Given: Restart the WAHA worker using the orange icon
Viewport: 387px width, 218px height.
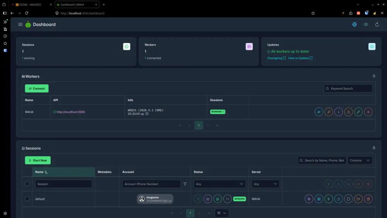Looking at the screenshot, I should click(348, 112).
